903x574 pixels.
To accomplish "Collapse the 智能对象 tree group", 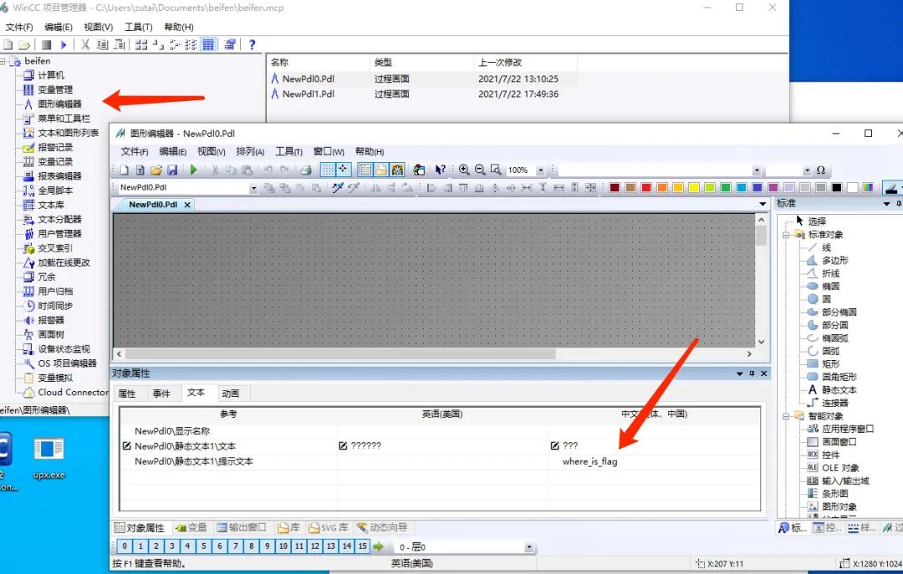I will tap(786, 416).
